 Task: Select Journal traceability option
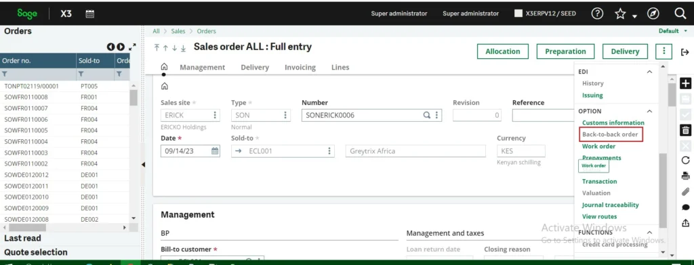click(x=611, y=205)
